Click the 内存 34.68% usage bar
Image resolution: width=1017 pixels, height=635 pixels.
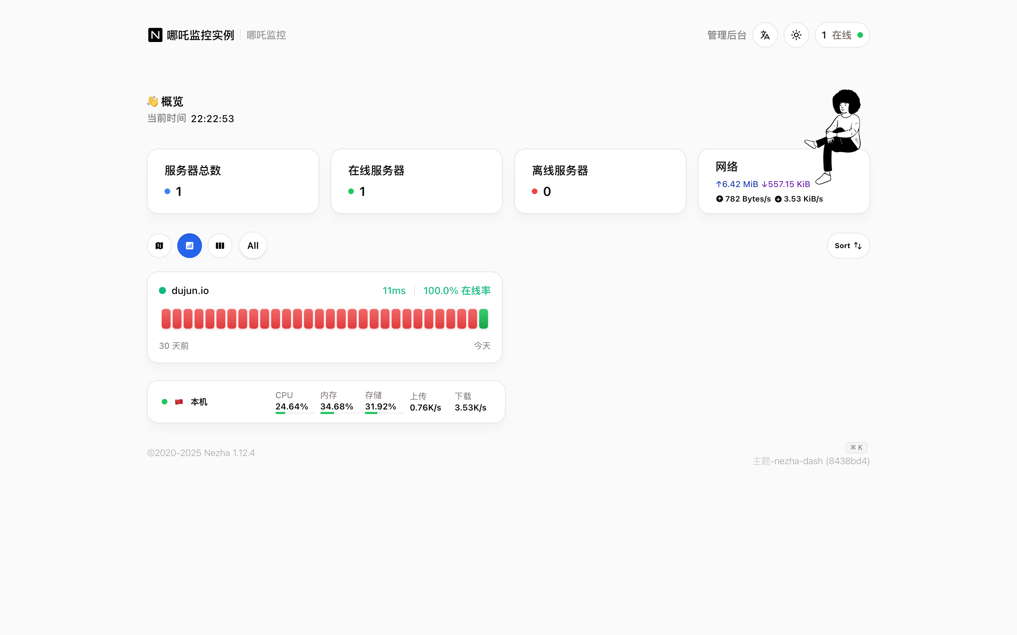(x=339, y=413)
